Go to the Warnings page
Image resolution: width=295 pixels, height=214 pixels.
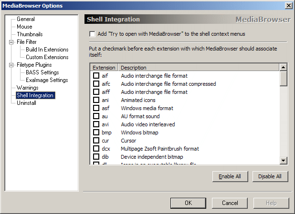click(28, 88)
